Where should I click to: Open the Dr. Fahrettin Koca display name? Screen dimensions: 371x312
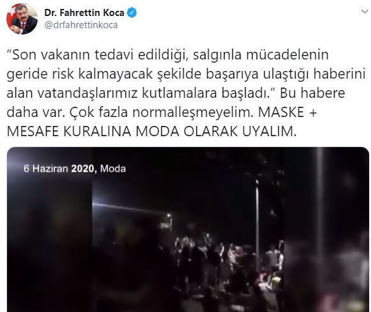pos(84,13)
